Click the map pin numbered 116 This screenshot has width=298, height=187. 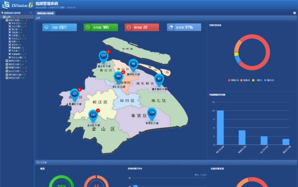tap(151, 113)
